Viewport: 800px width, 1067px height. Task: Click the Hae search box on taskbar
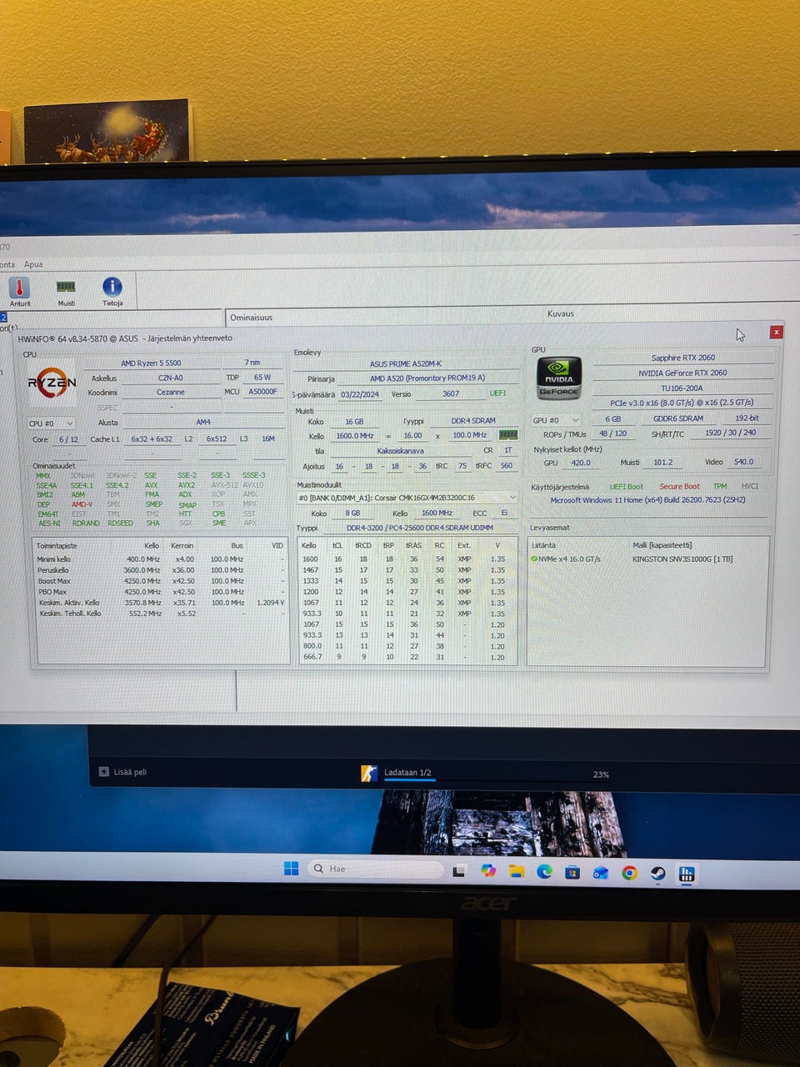(x=376, y=869)
